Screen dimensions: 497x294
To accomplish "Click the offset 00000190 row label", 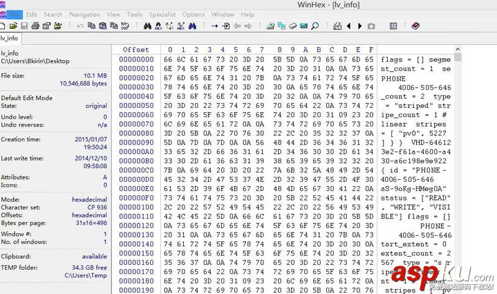I will [136, 290].
